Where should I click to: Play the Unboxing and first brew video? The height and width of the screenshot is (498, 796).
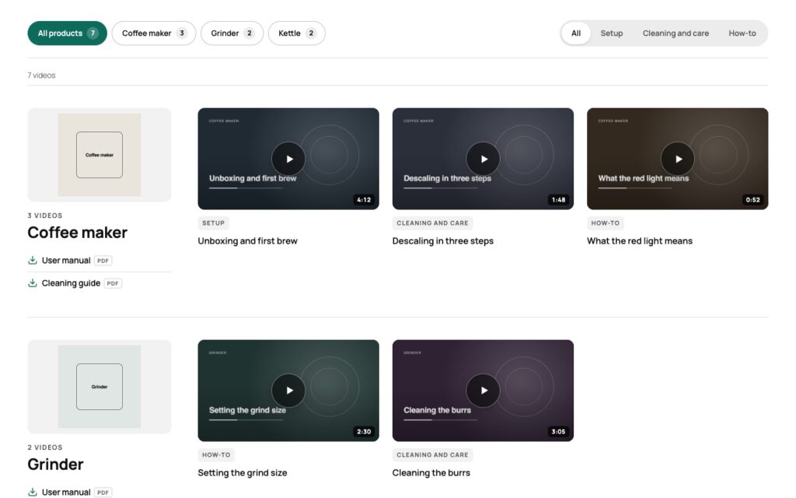[x=288, y=159]
